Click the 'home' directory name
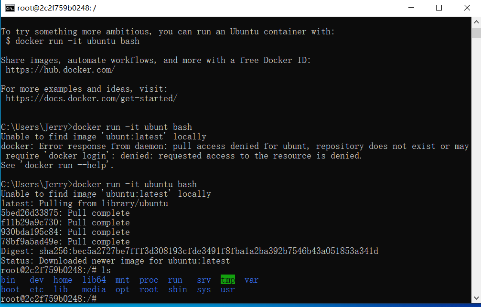Viewport: 481px width, 307px height. (x=63, y=280)
